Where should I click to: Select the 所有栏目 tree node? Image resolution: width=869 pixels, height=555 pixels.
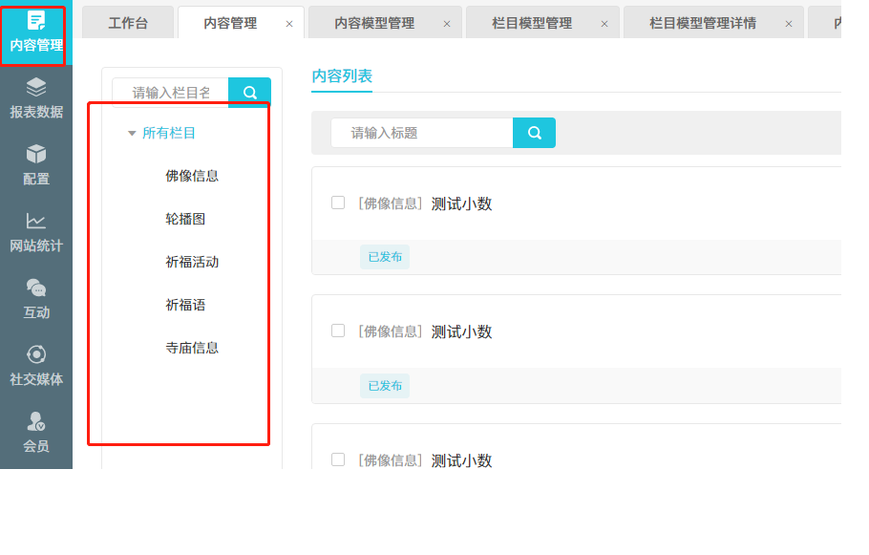(x=168, y=133)
